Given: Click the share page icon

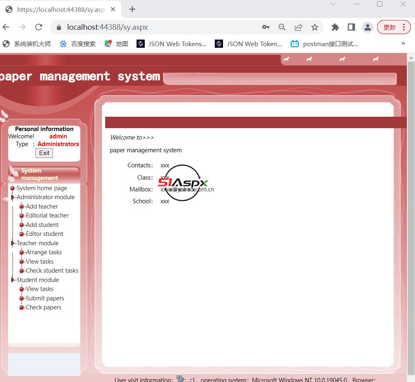Looking at the screenshot, I should (x=298, y=27).
